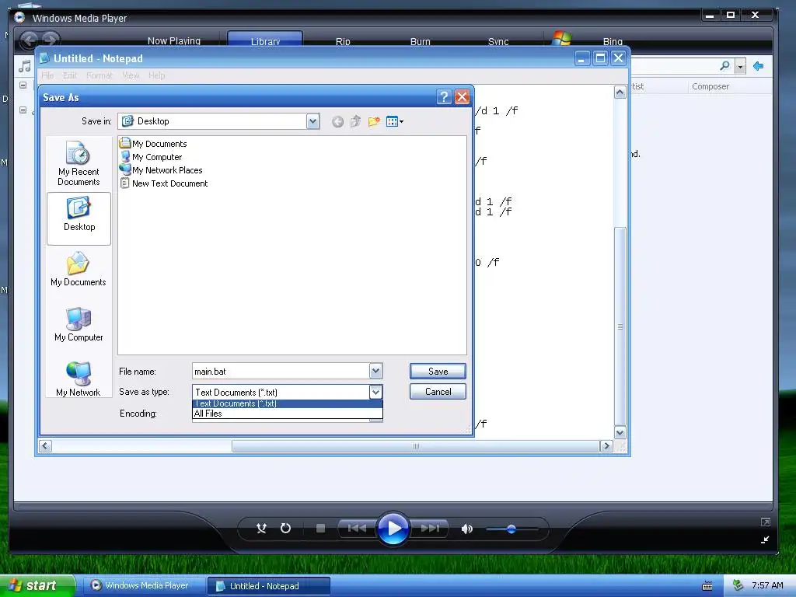
Task: Open Notepad File menu
Action: click(x=47, y=75)
